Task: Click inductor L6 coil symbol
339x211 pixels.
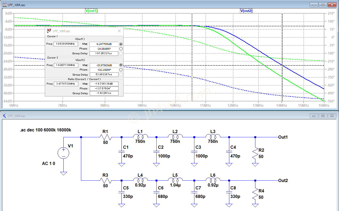Action: [213, 180]
